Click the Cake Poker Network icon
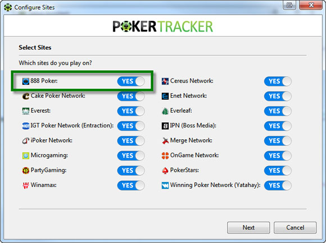This screenshot has width=326, height=243. (26, 96)
